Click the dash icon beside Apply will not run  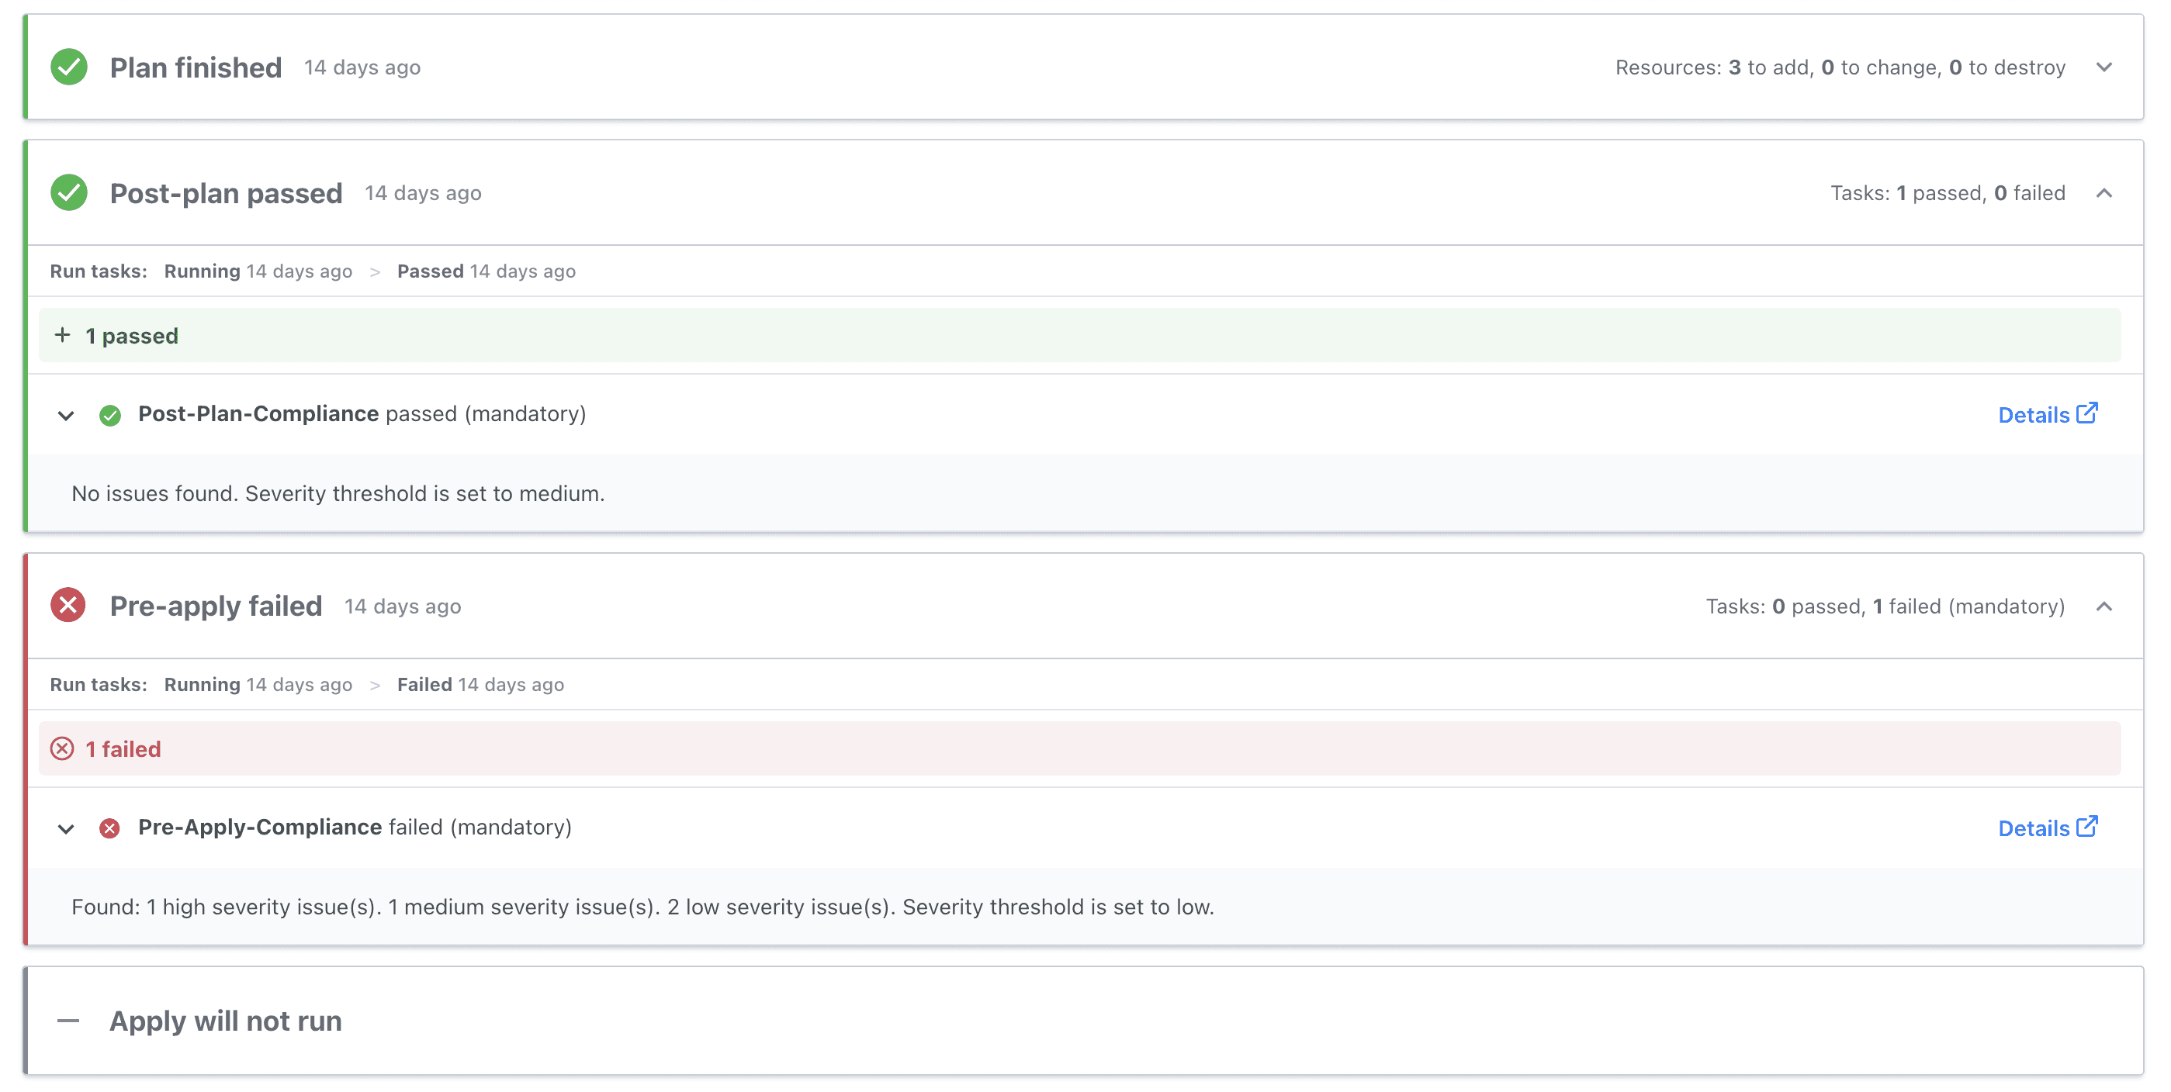point(68,1021)
